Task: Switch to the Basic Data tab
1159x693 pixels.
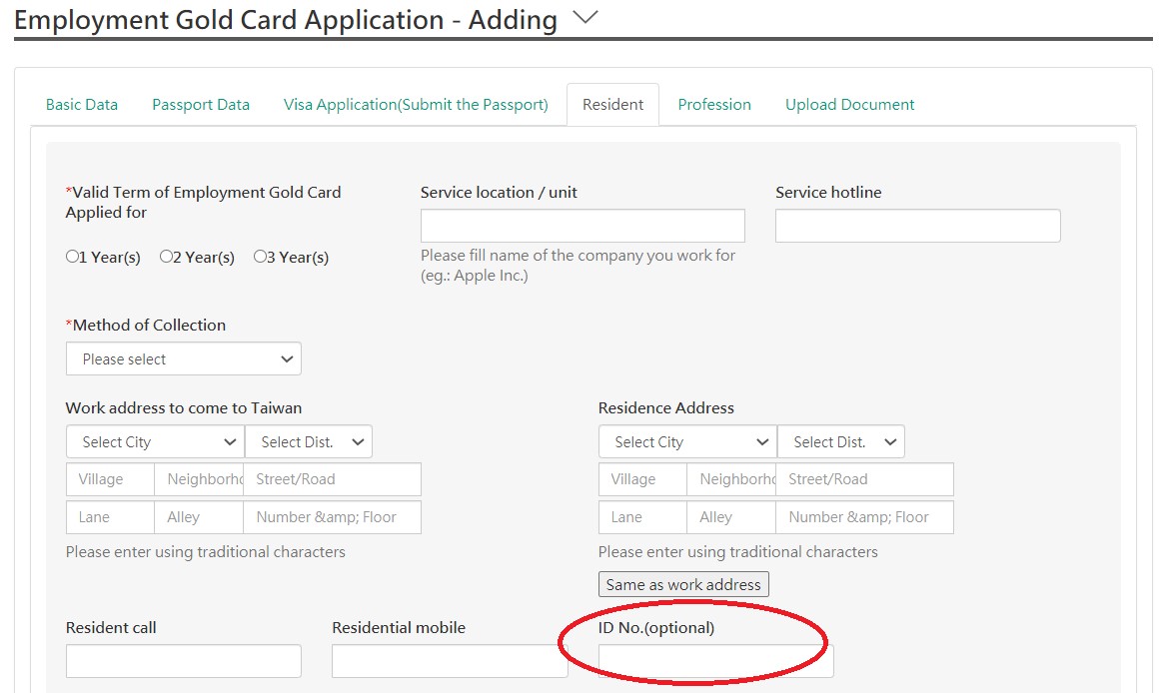Action: point(82,105)
